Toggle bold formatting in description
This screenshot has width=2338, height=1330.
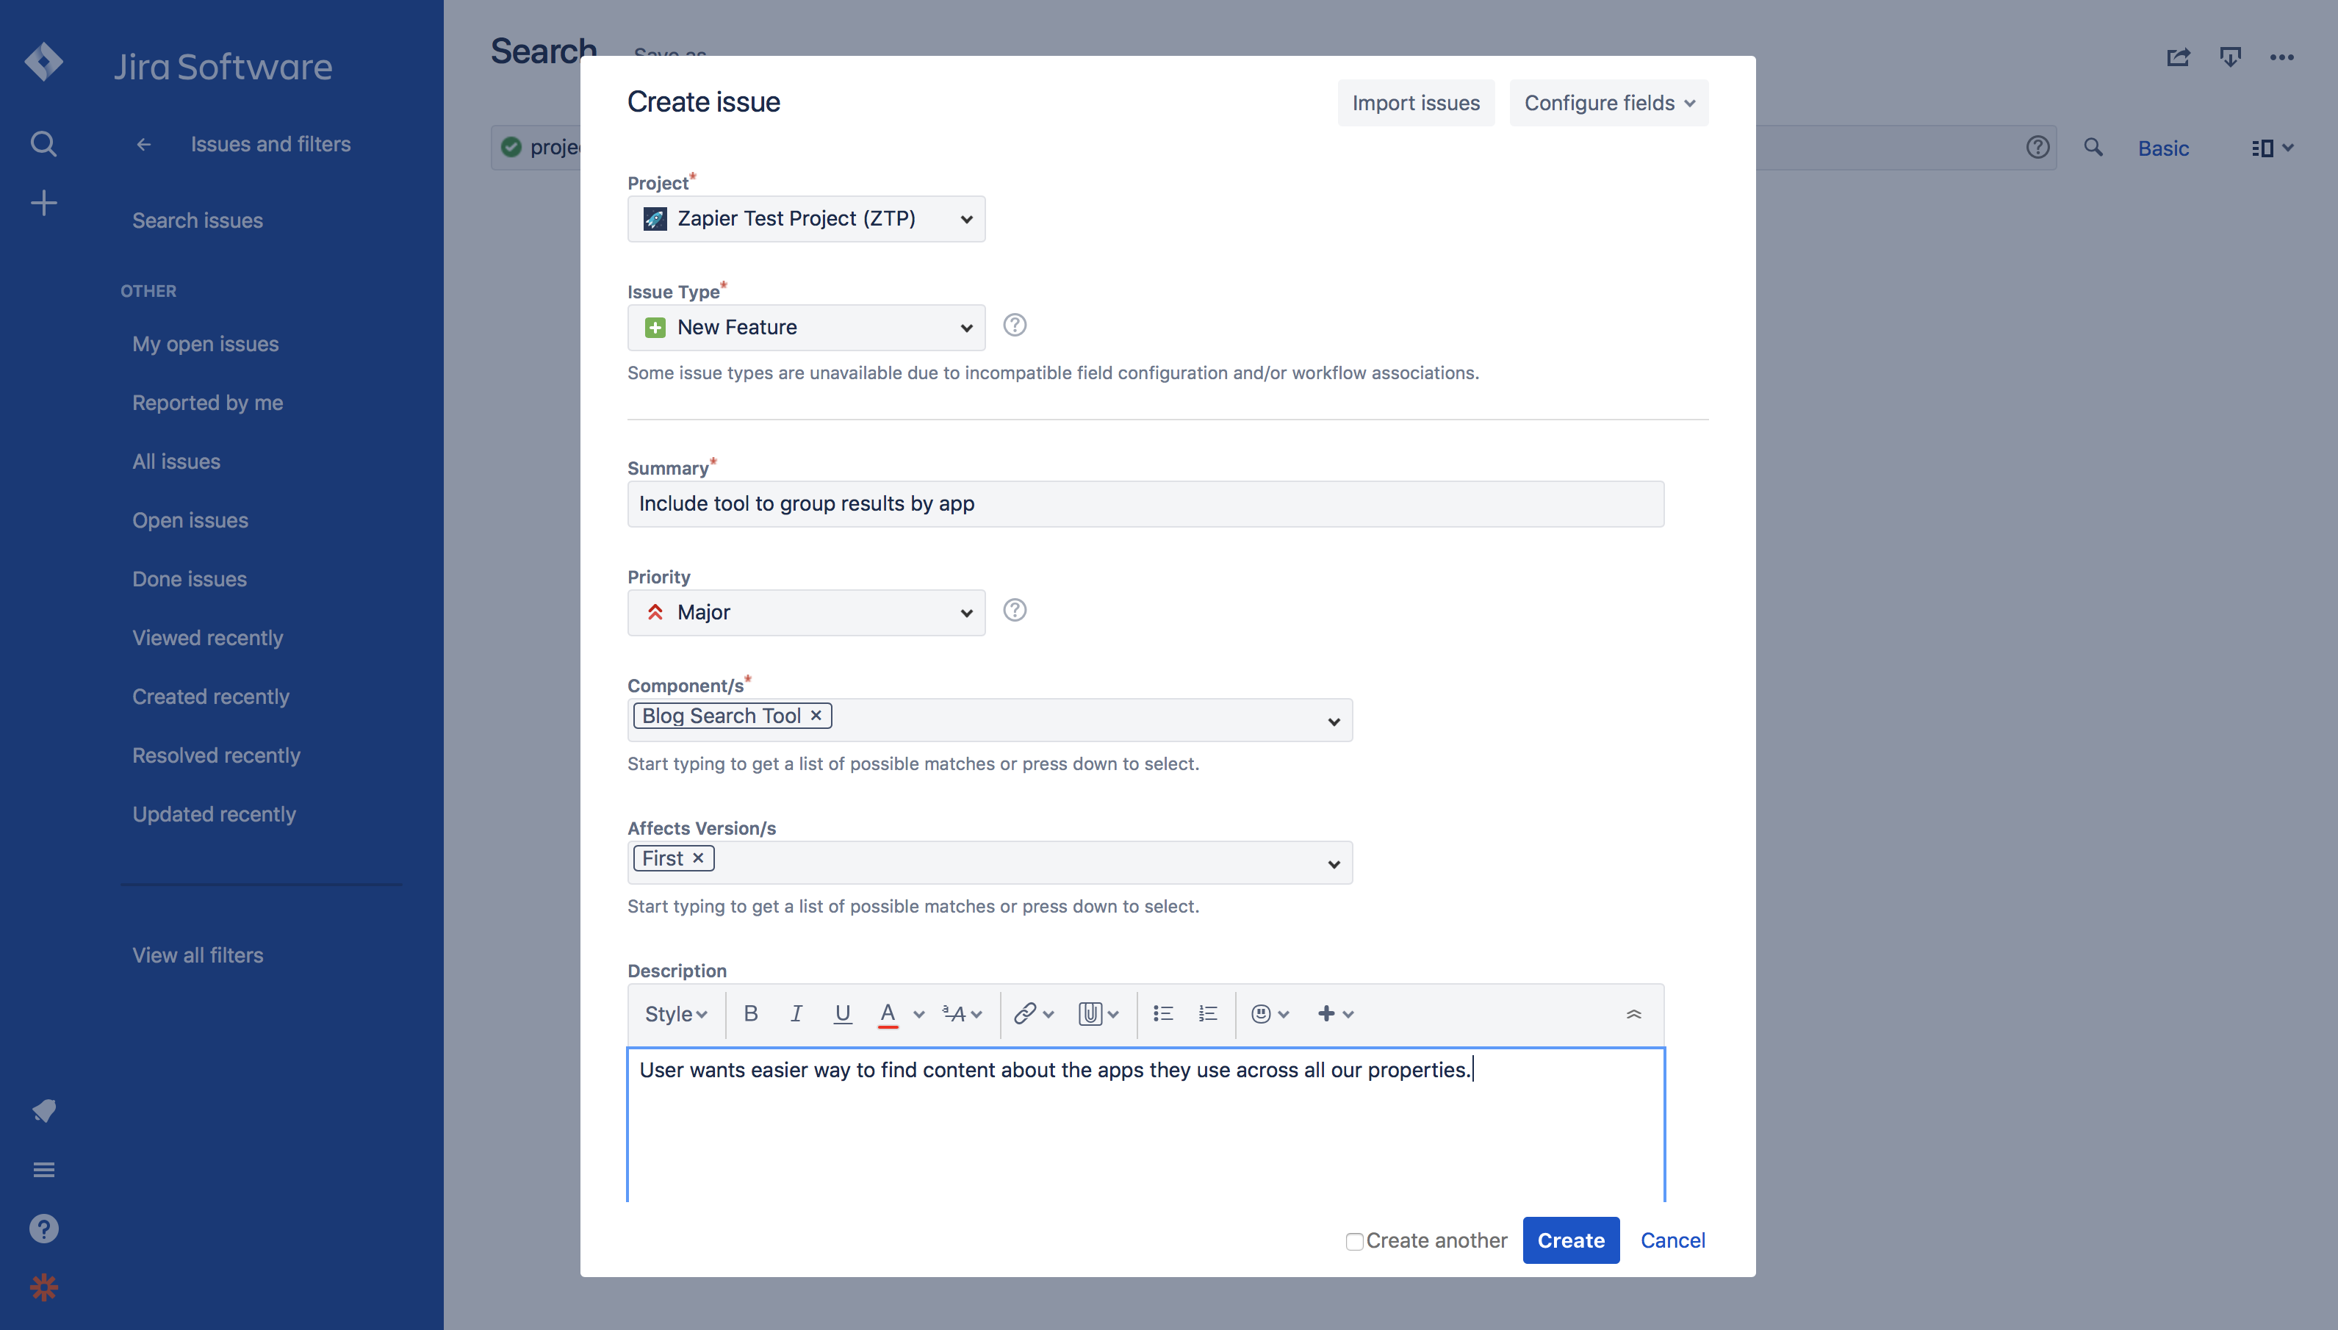[751, 1013]
